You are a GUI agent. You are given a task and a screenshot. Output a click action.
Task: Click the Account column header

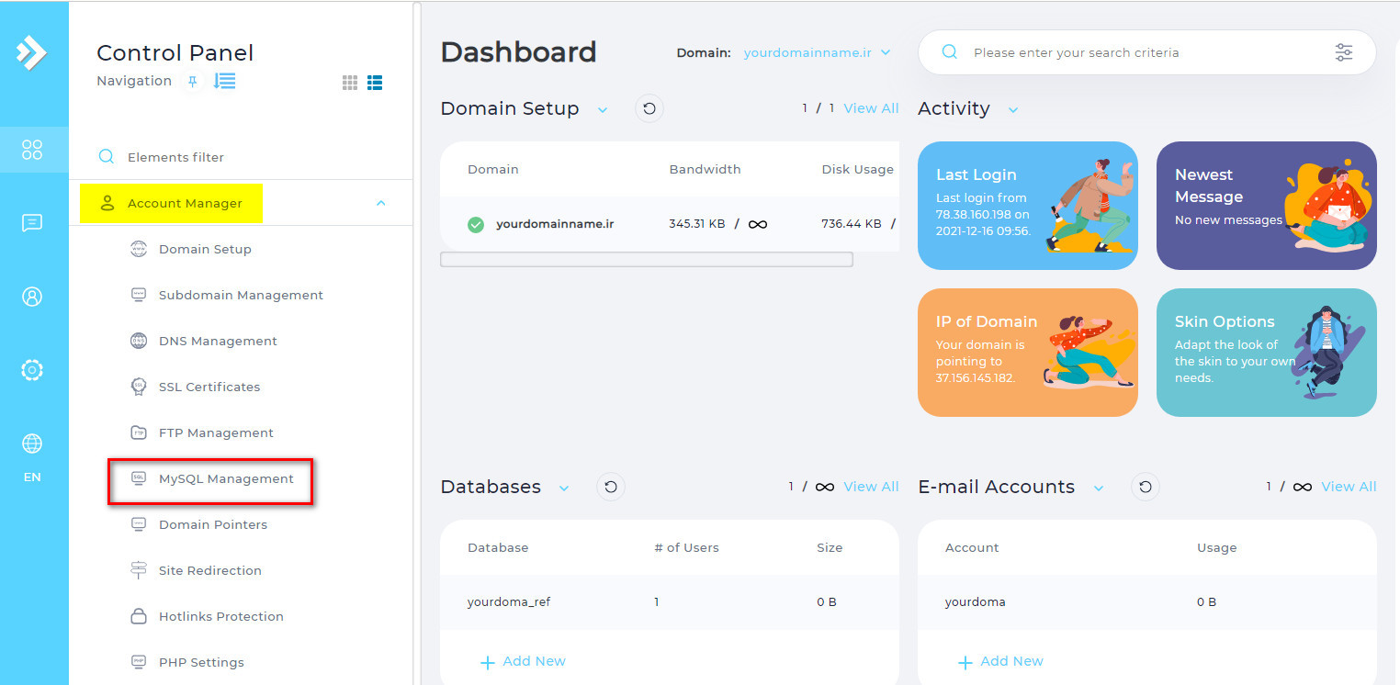pos(972,547)
